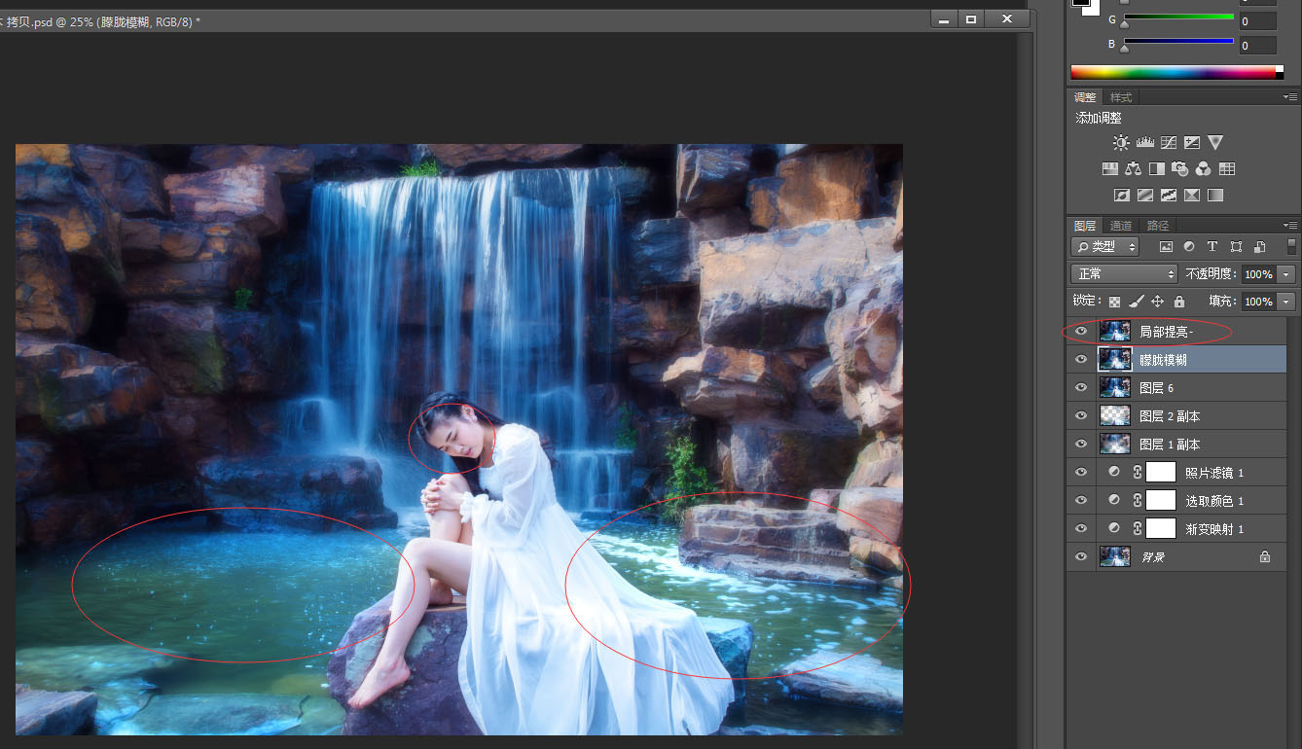
Task: Click the B channel color slider
Action: 1179,43
